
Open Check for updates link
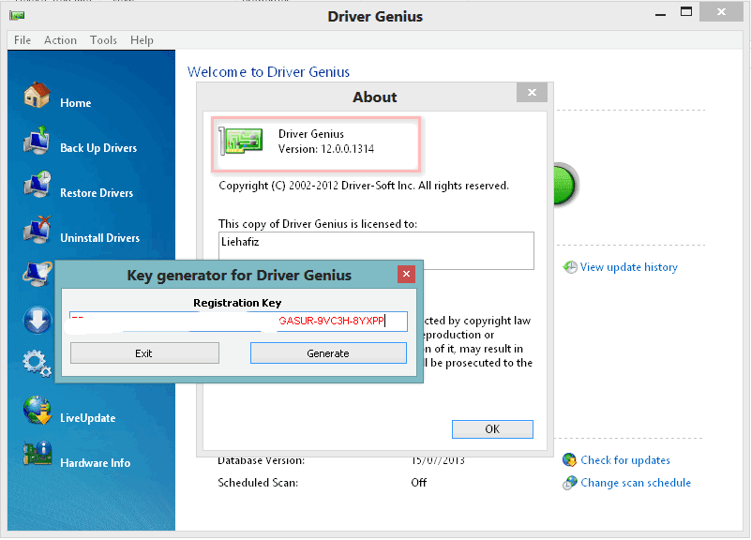625,460
